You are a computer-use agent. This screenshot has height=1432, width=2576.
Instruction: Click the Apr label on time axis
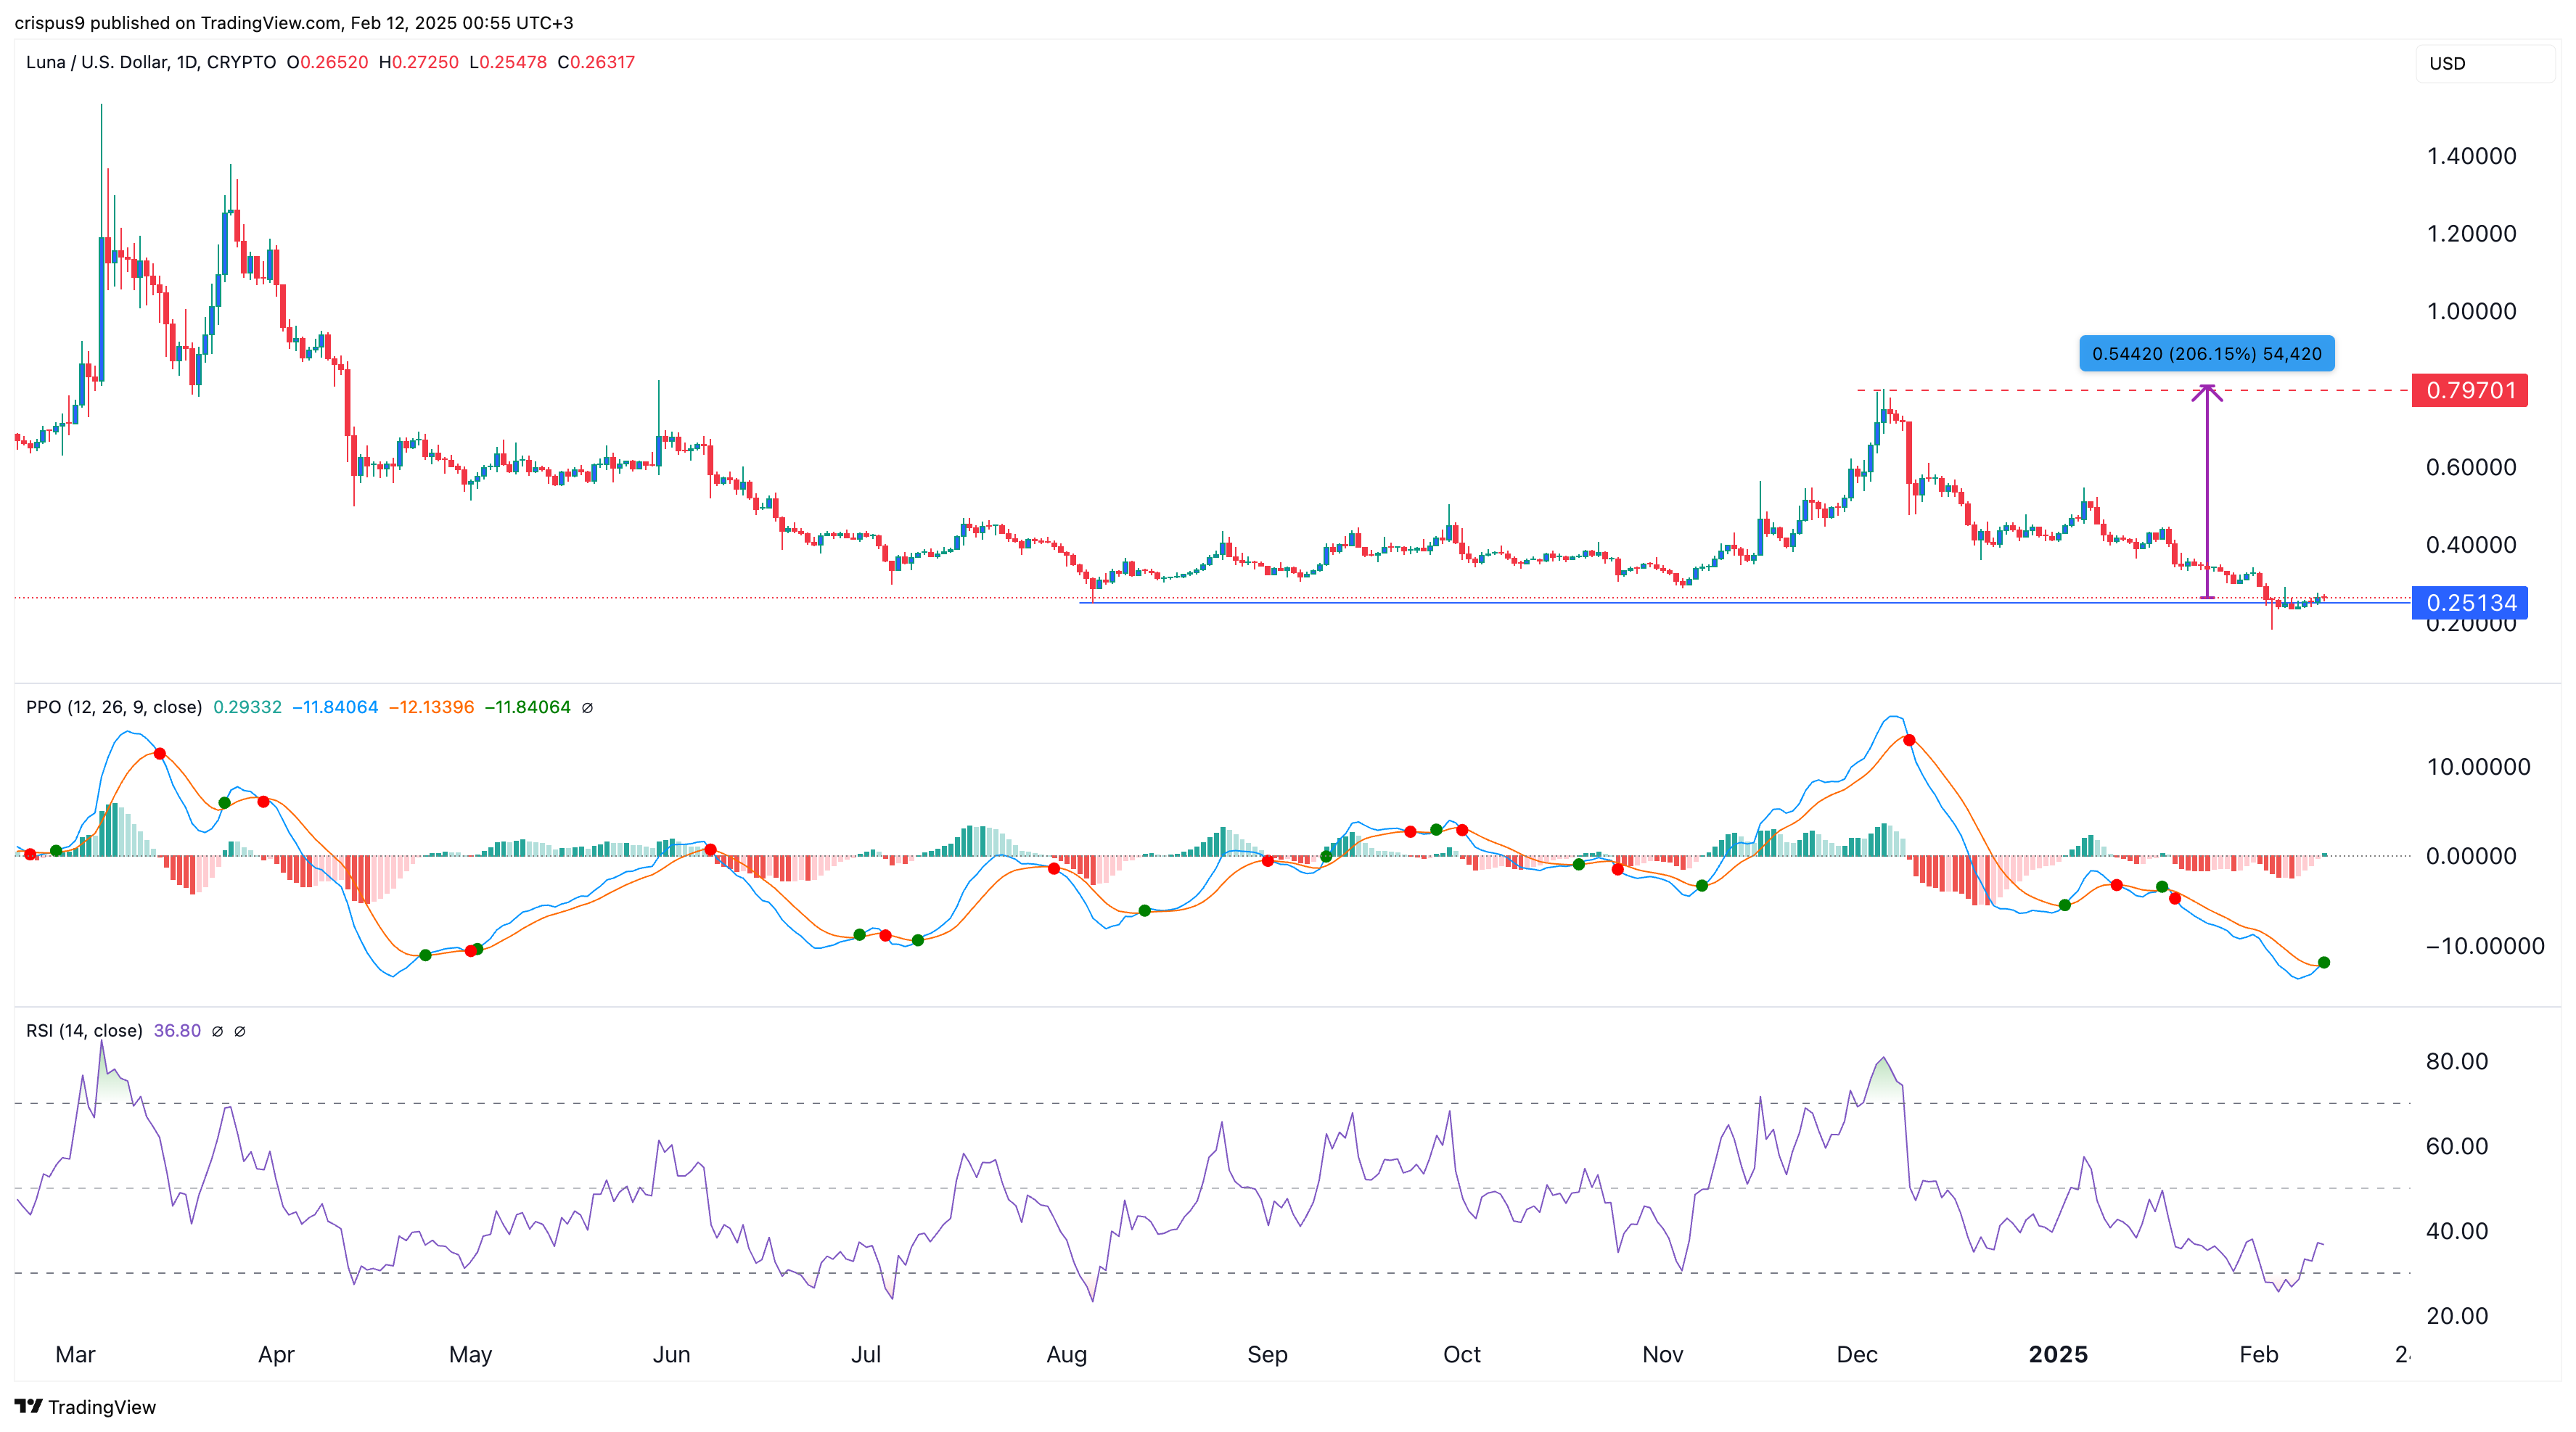[276, 1355]
